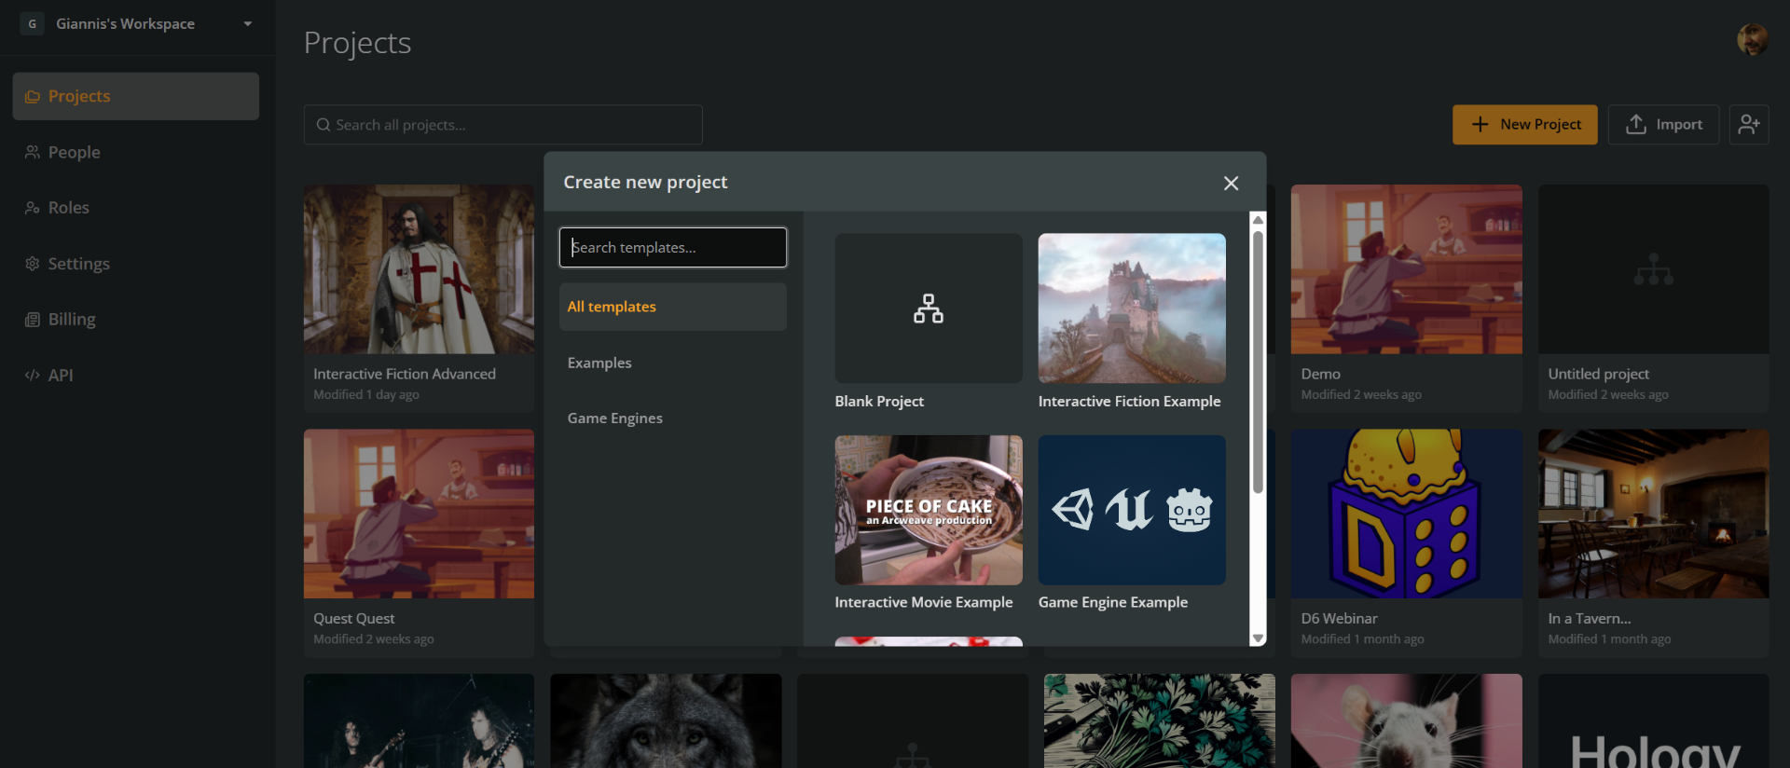
Task: Click the Interactive Fiction Example label
Action: pyautogui.click(x=1129, y=402)
